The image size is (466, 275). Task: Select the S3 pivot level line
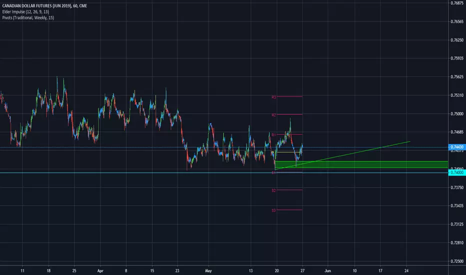289,210
